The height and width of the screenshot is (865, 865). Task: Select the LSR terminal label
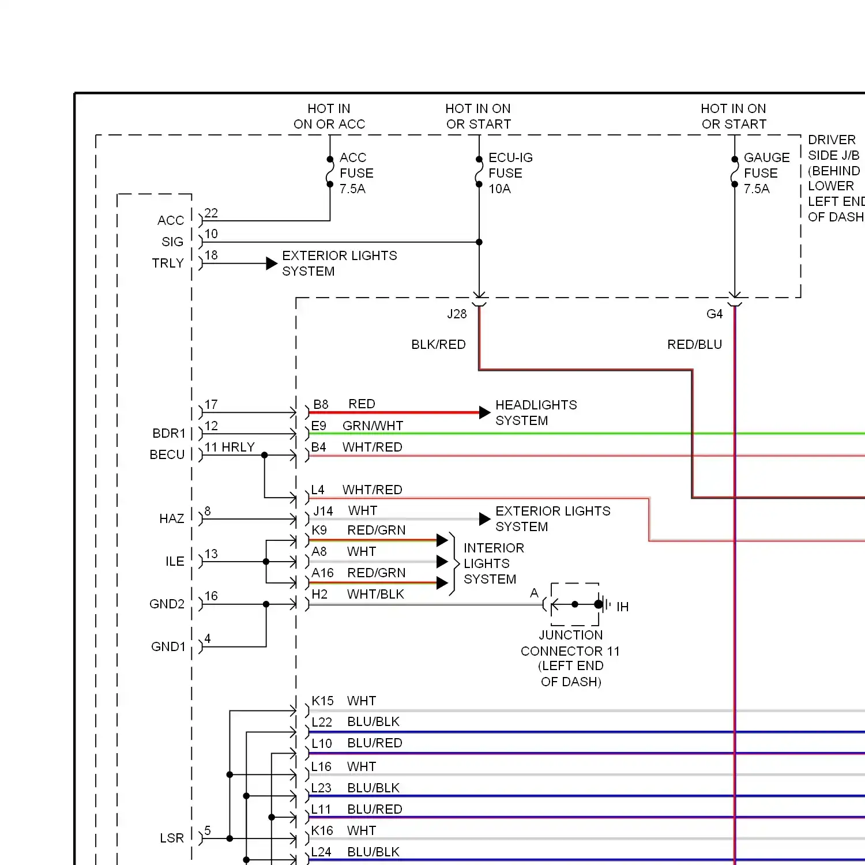(x=172, y=838)
